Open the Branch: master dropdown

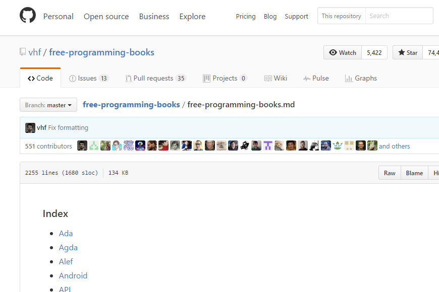click(x=48, y=105)
